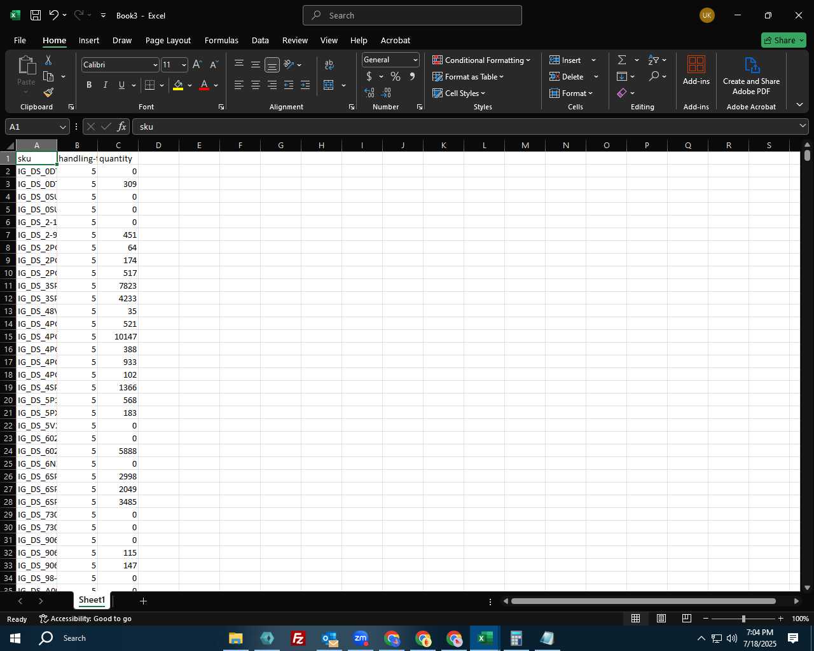Click Accessibility: Good to go status
The width and height of the screenshot is (814, 651).
point(85,619)
